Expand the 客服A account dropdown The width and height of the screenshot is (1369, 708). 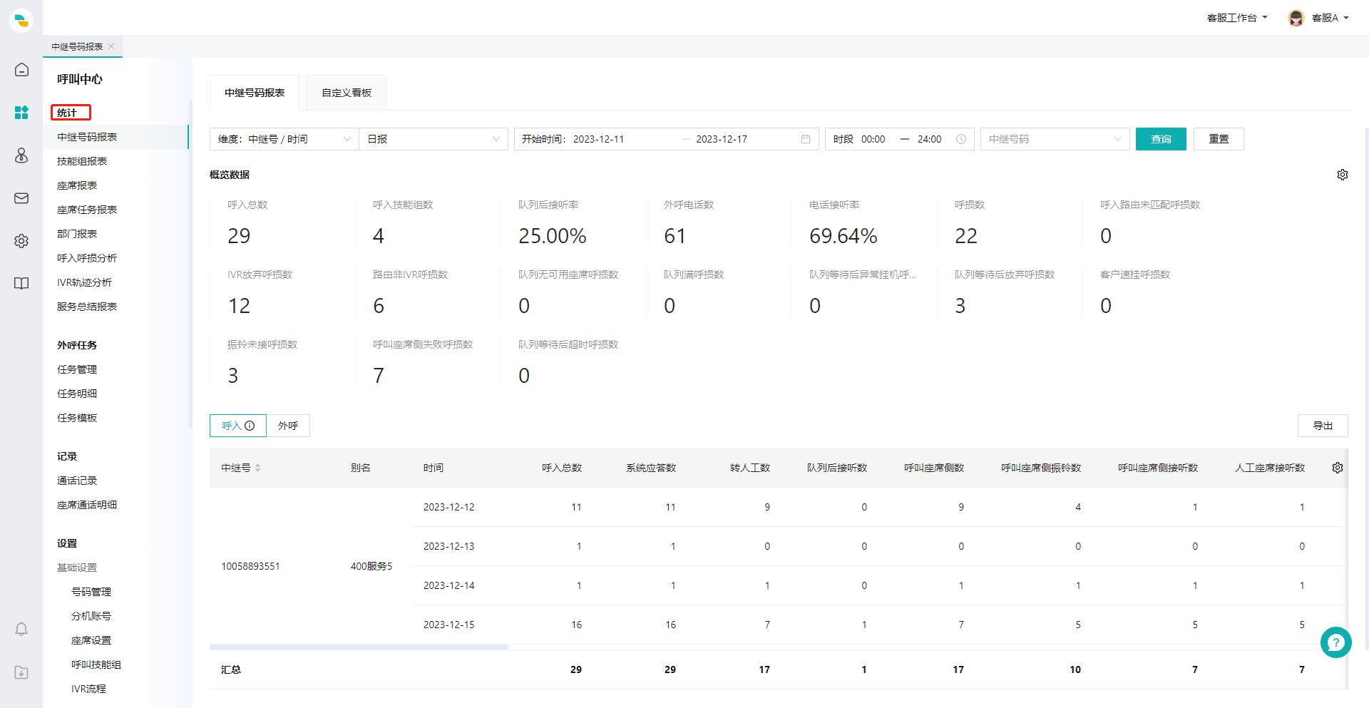pos(1330,18)
